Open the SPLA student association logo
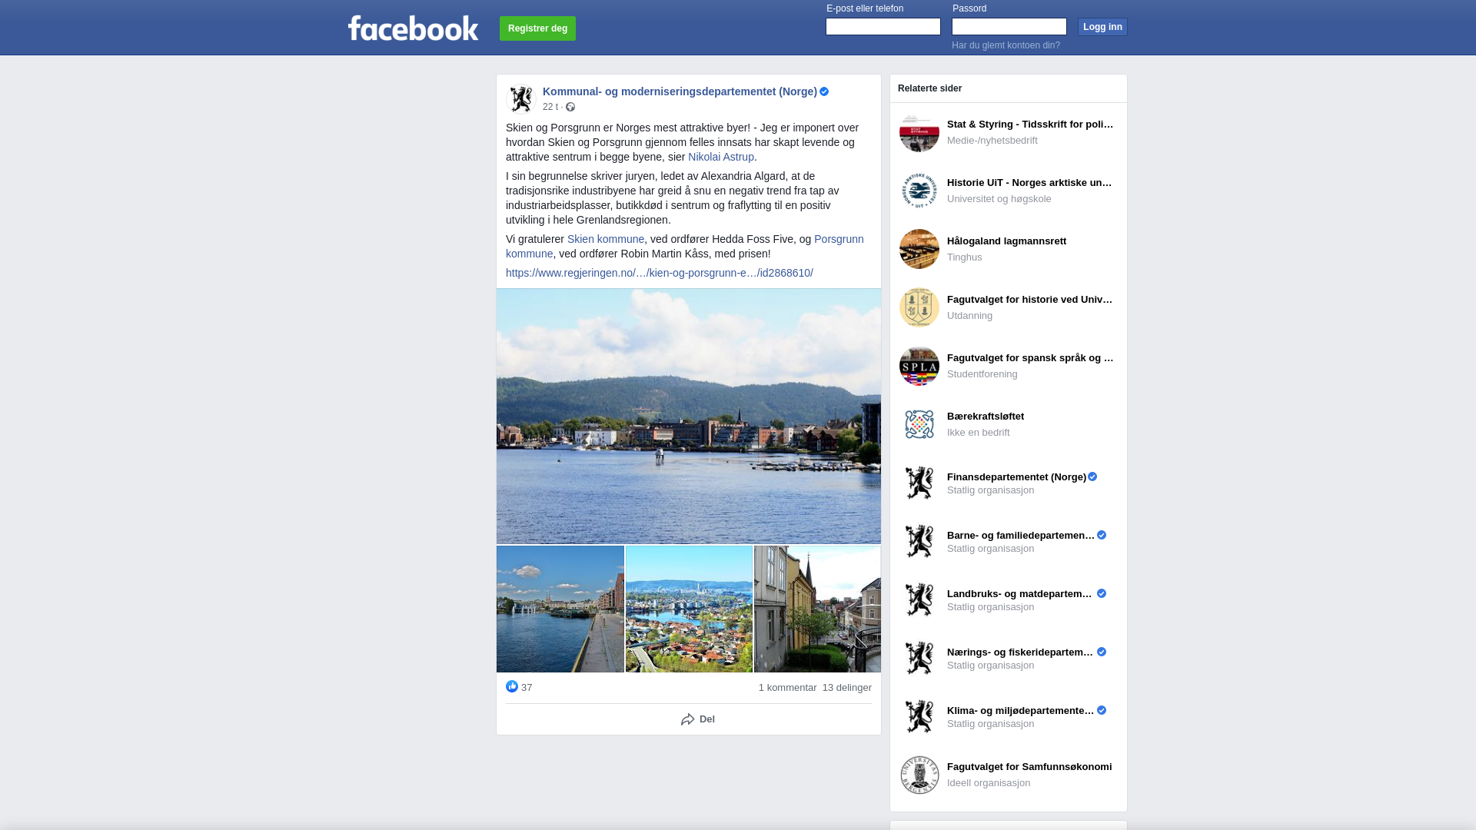The width and height of the screenshot is (1476, 830). tap(919, 366)
